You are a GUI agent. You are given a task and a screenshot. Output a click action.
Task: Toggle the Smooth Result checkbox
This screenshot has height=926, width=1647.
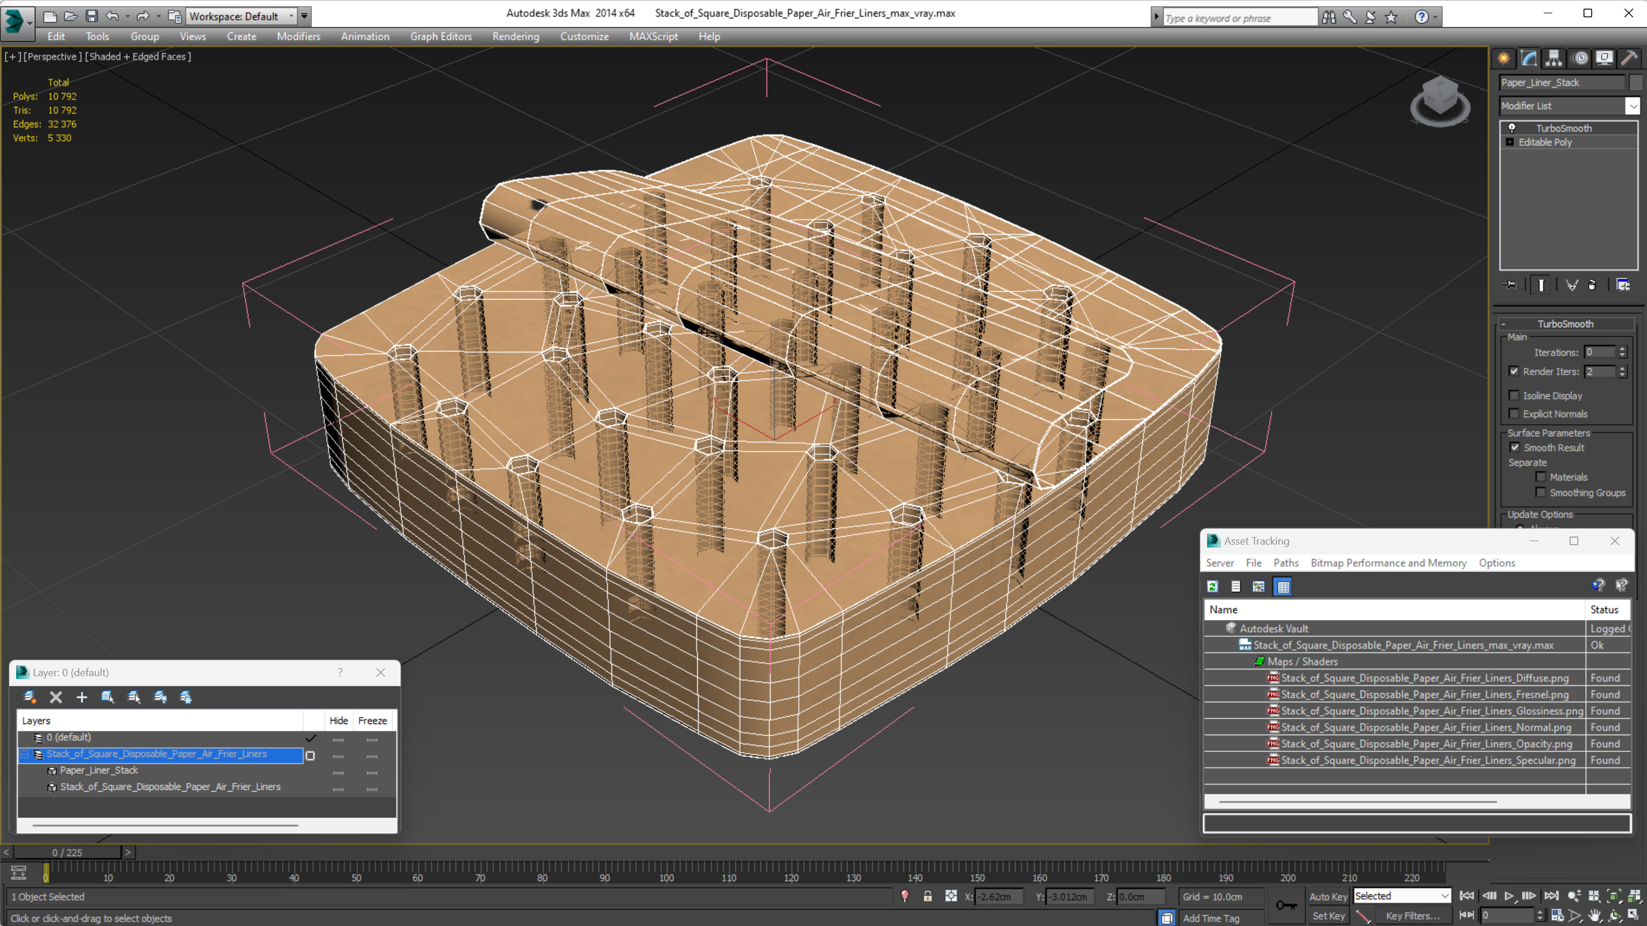(x=1515, y=447)
